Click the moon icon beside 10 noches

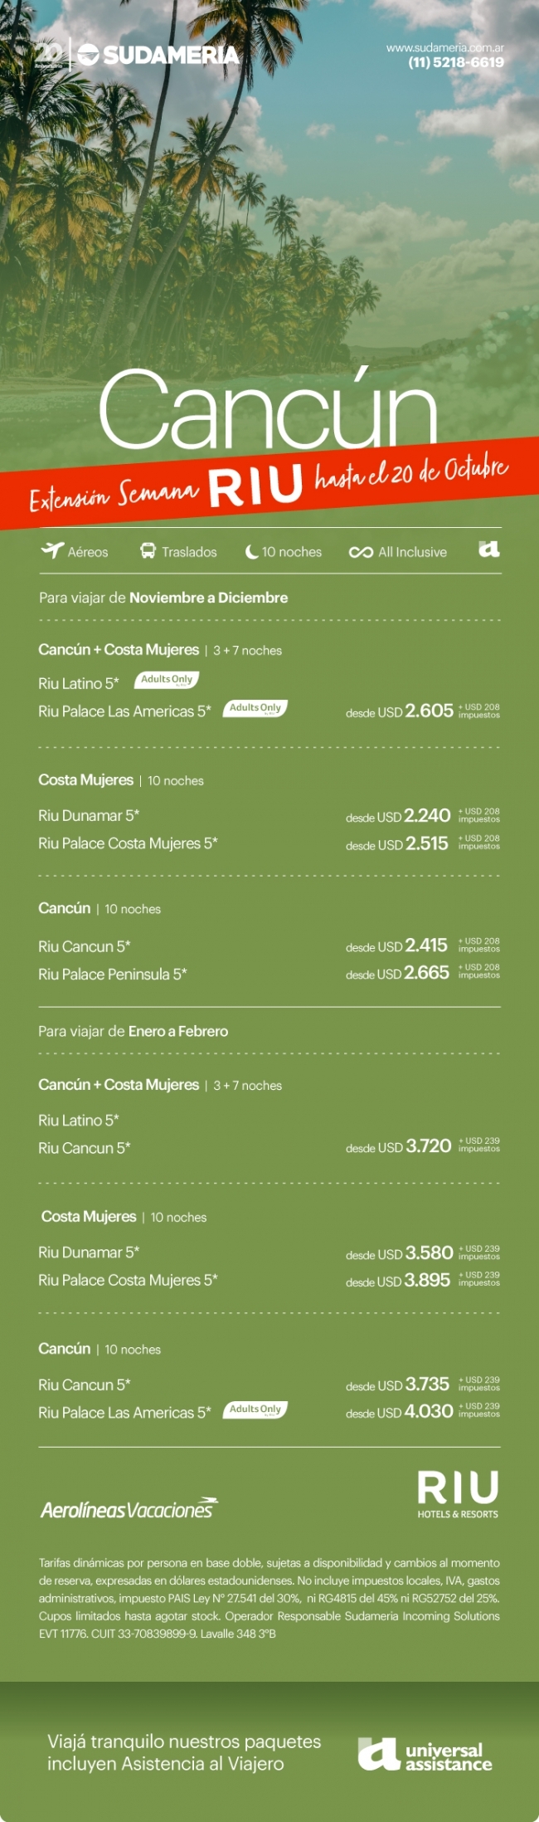[251, 552]
